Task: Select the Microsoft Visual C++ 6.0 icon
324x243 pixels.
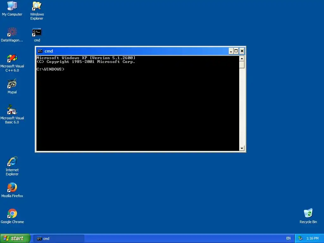Action: coord(12,63)
